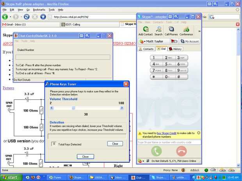Click Skype red flag events icon
Screen dimensions: 242x181
[x=174, y=41]
